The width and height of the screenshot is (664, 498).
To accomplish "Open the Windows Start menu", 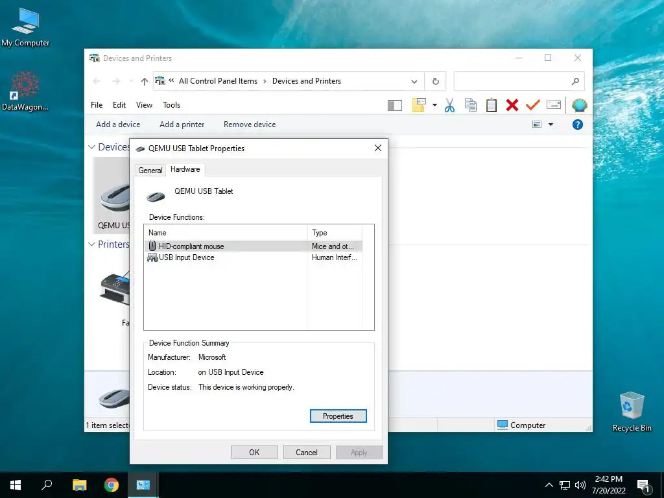I will (x=16, y=485).
